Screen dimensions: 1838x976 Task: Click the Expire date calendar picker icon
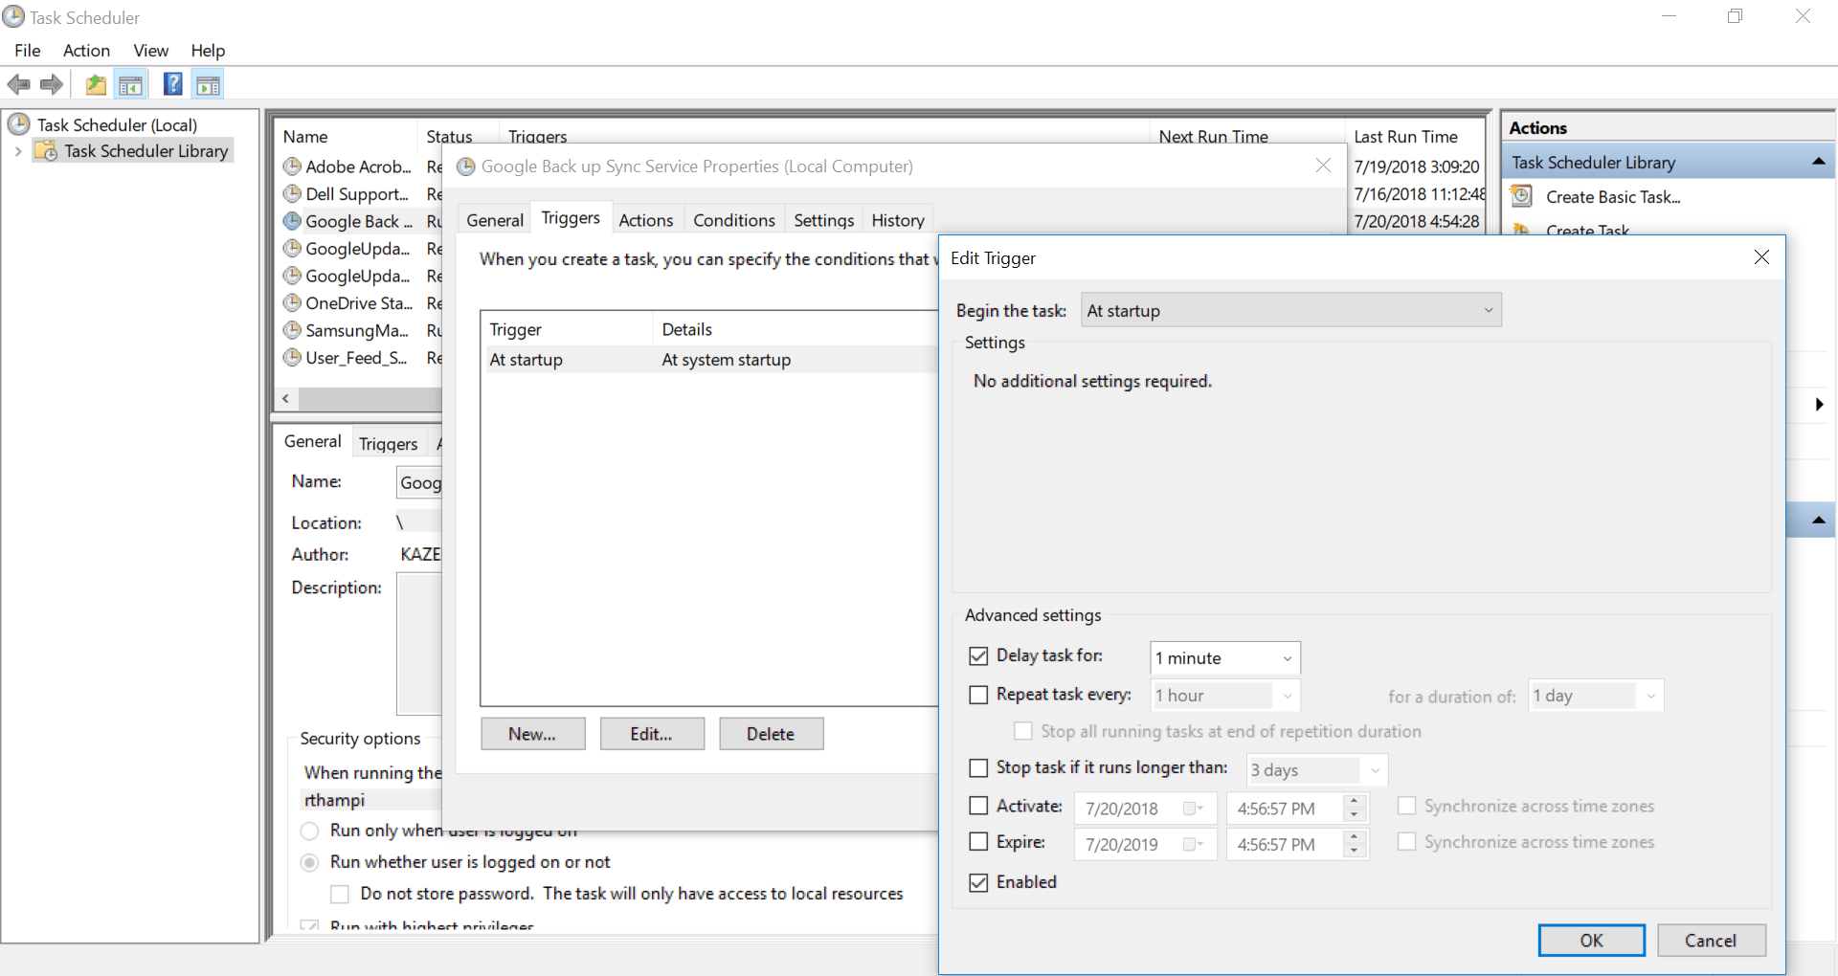click(1193, 844)
